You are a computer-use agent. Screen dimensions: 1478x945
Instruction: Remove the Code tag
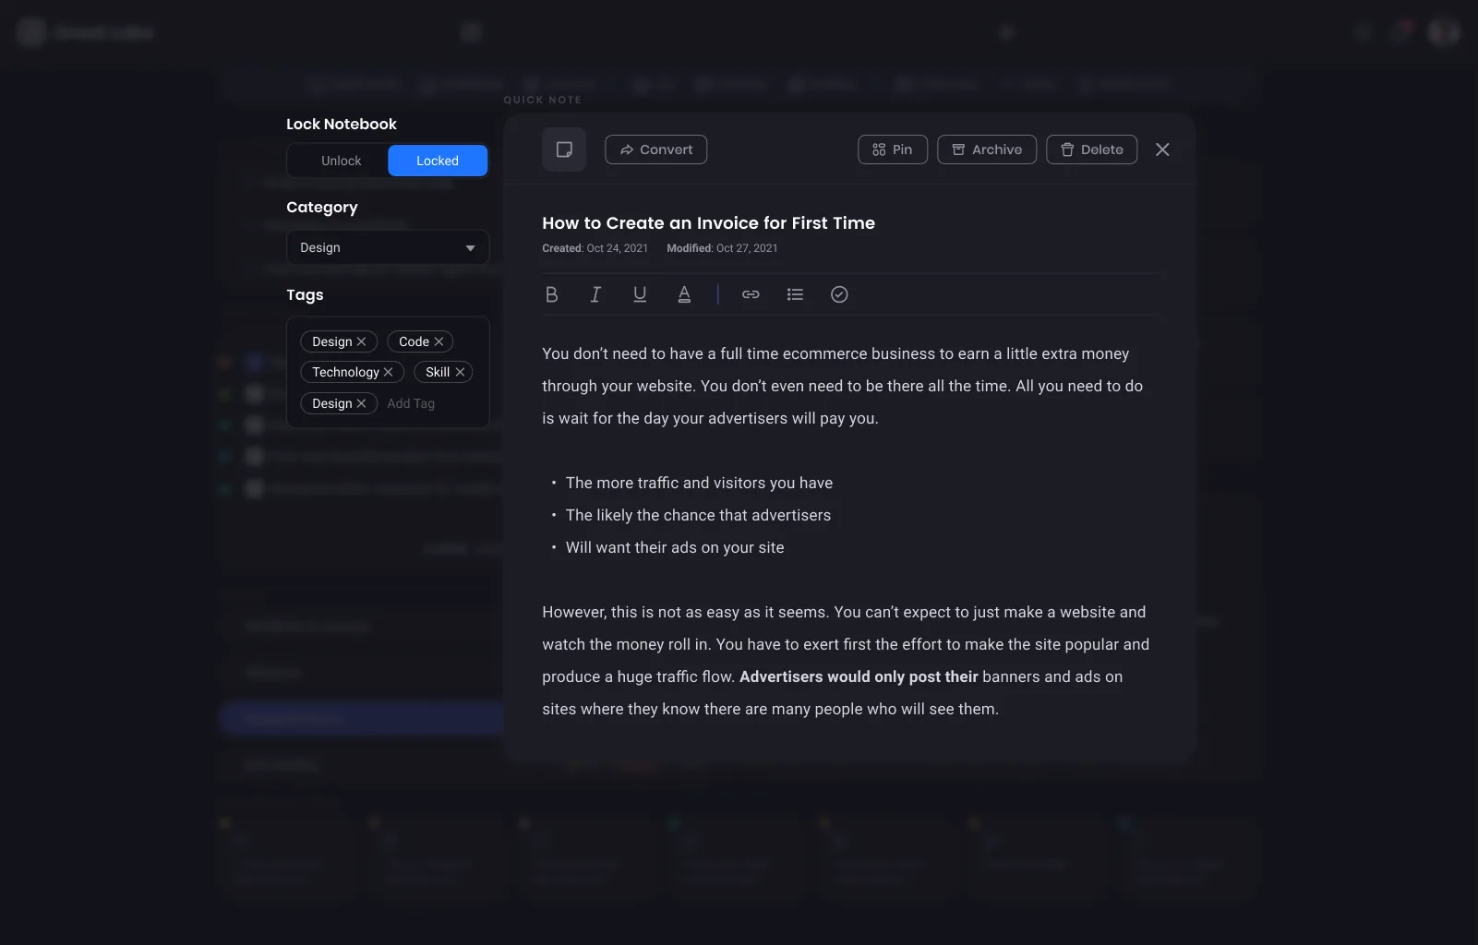(439, 341)
